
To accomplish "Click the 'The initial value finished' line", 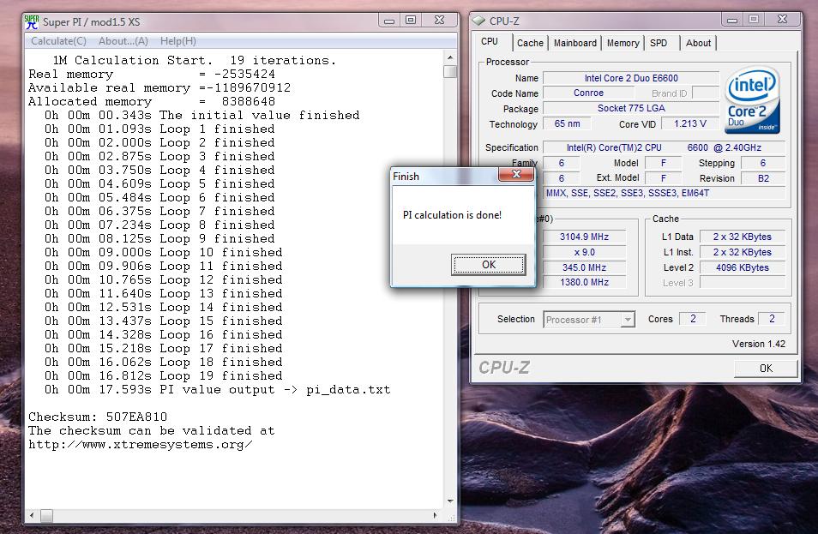I will click(201, 115).
